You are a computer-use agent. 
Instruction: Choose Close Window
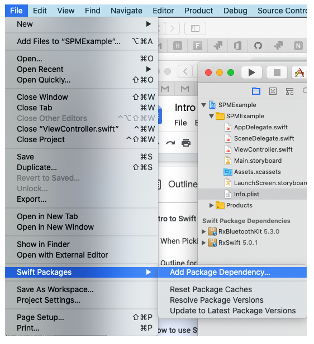[82, 97]
